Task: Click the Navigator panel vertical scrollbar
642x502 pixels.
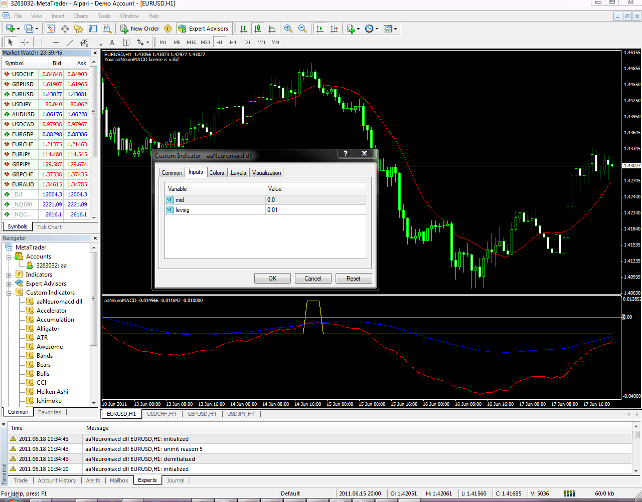Action: 93,299
